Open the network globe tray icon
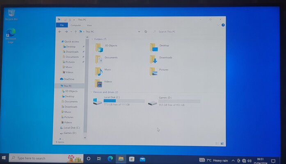The image size is (286, 164). click(244, 161)
